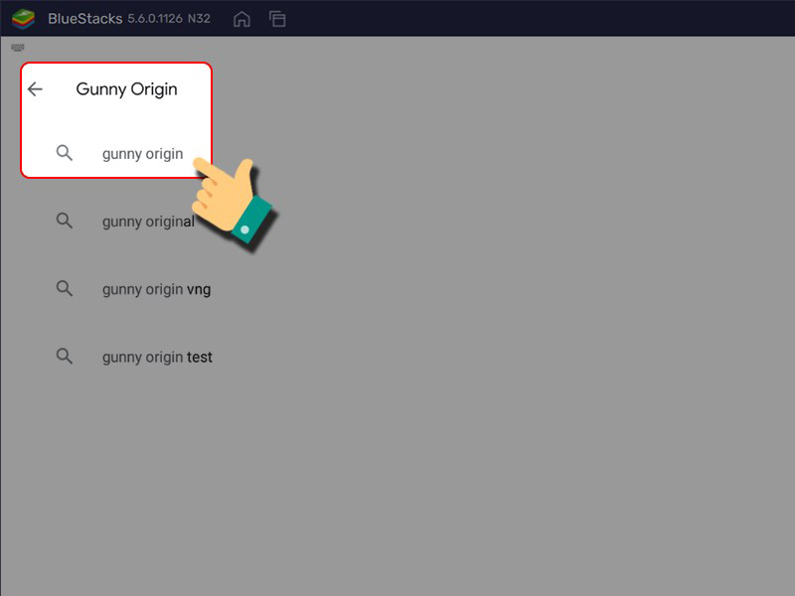This screenshot has height=596, width=795.
Task: Open the Multi-instance manager icon
Action: point(276,18)
